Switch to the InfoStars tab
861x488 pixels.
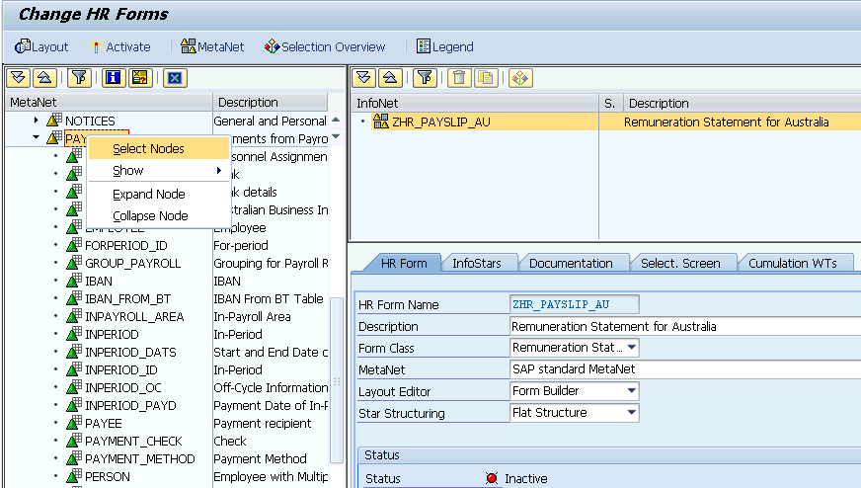click(x=477, y=263)
